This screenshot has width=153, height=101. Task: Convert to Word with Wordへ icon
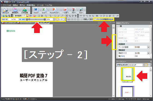(36, 10)
